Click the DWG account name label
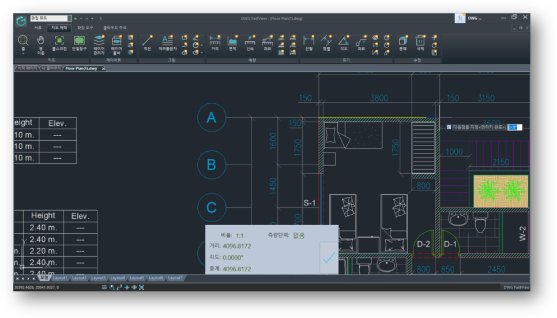The width and height of the screenshot is (557, 318). [475, 18]
